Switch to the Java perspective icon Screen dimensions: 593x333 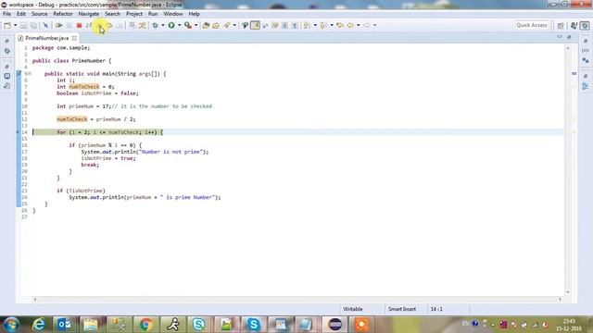574,25
